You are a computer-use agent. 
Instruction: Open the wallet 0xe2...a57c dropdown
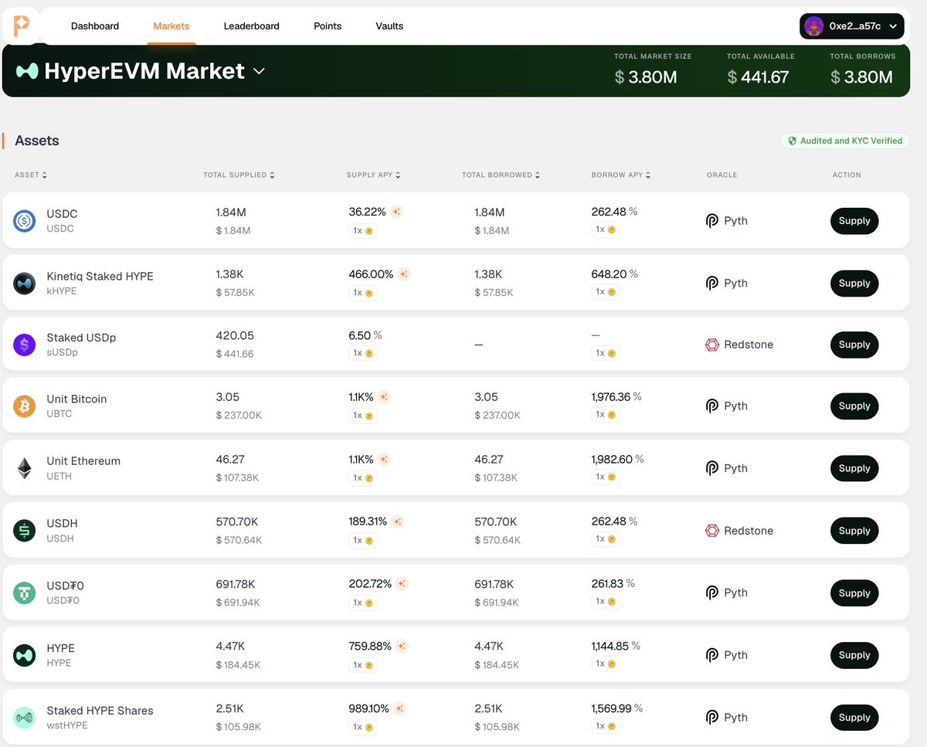coord(852,25)
